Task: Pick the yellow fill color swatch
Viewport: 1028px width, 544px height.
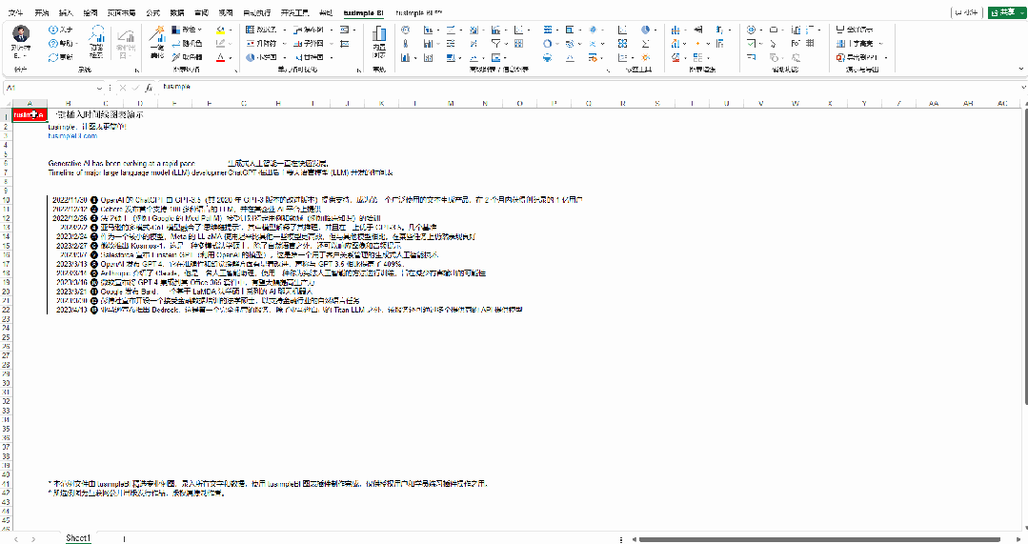Action: tap(221, 30)
